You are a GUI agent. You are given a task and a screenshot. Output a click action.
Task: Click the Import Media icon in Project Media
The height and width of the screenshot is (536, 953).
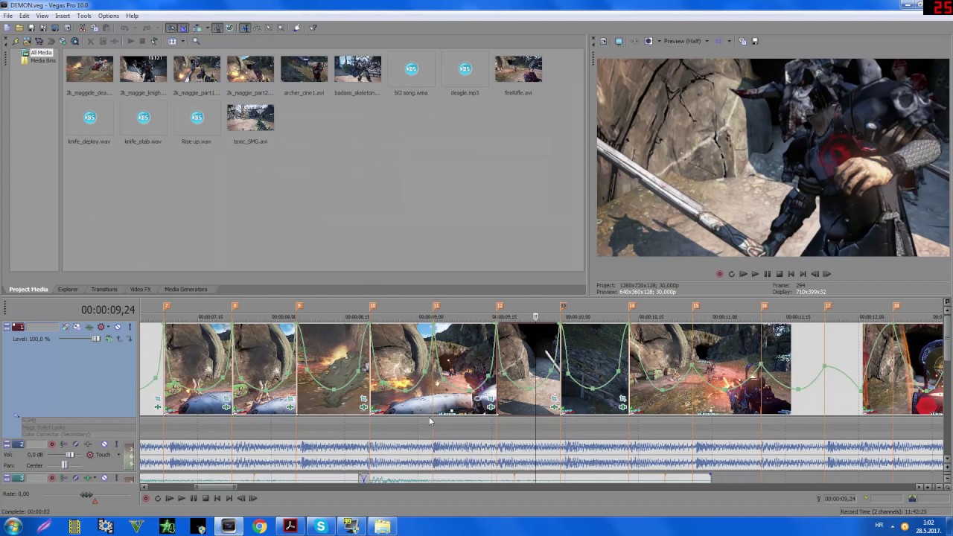click(27, 41)
